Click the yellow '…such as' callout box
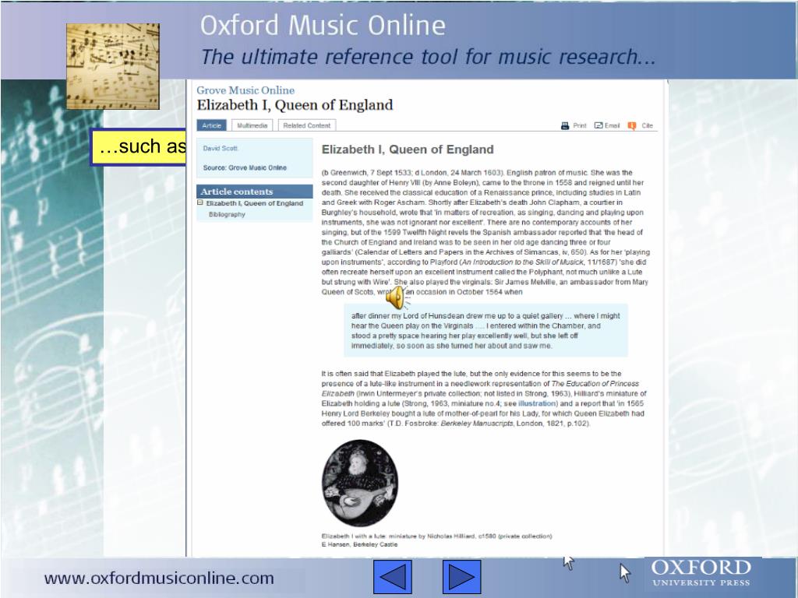Screen dimensions: 798x598 pos(139,147)
